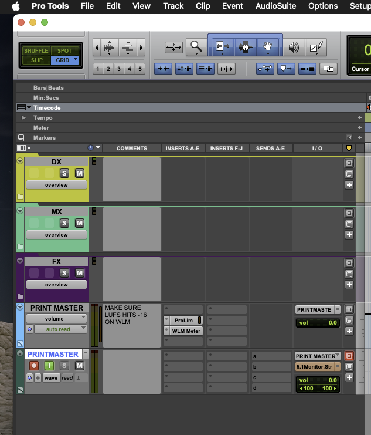Open PRINT MASTER auto read dropdown
This screenshot has width=371, height=435.
(60, 329)
